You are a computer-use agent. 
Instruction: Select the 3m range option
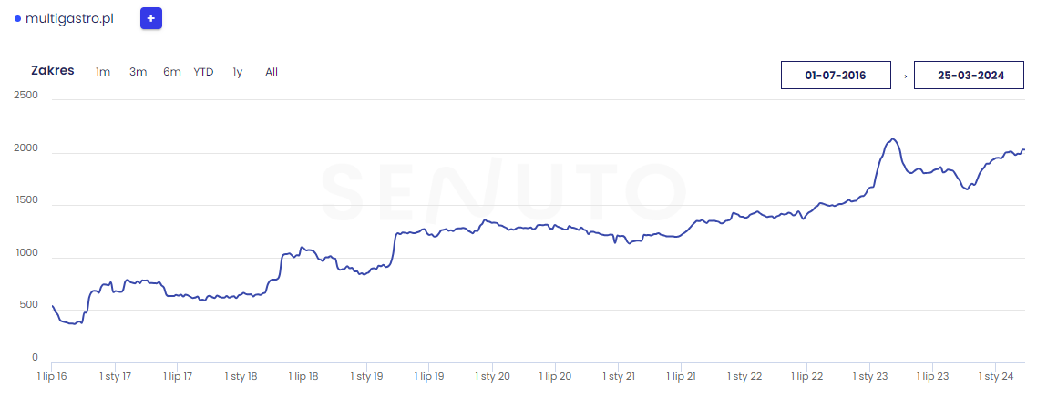[x=138, y=72]
